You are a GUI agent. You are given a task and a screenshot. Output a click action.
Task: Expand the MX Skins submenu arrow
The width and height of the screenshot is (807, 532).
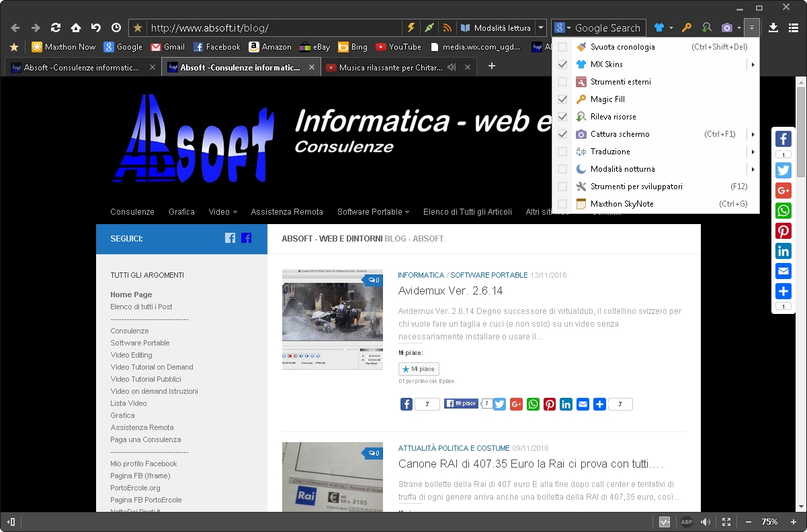753,64
